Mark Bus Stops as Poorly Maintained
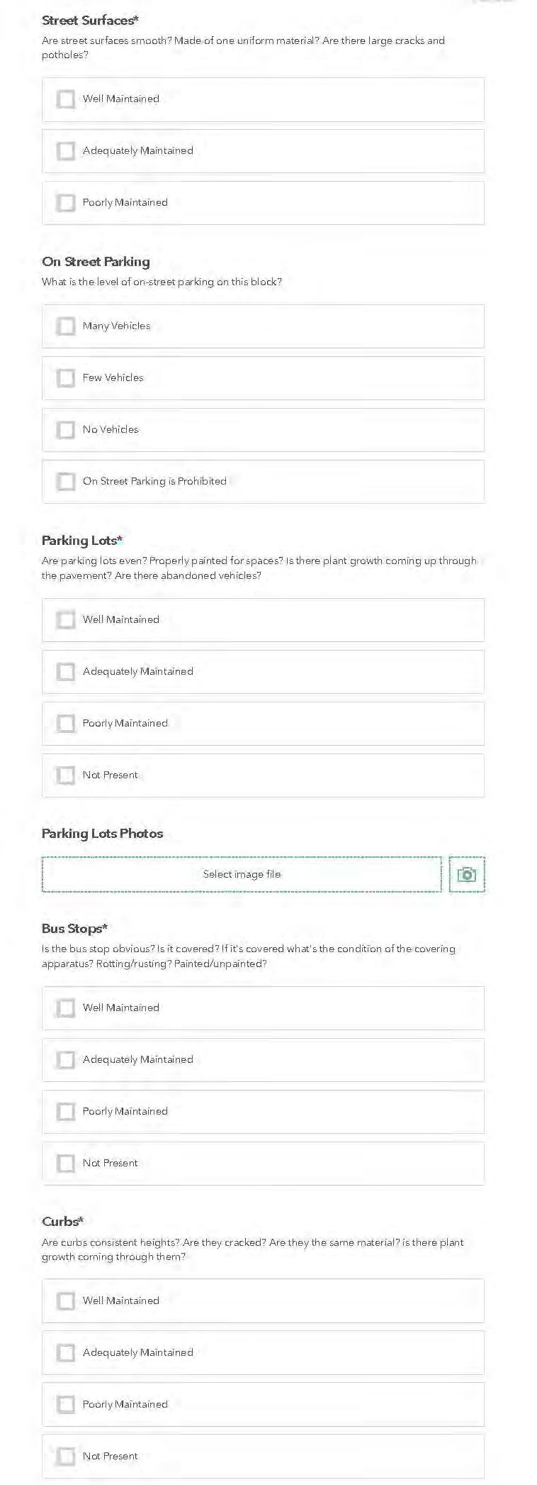 click(x=66, y=1111)
